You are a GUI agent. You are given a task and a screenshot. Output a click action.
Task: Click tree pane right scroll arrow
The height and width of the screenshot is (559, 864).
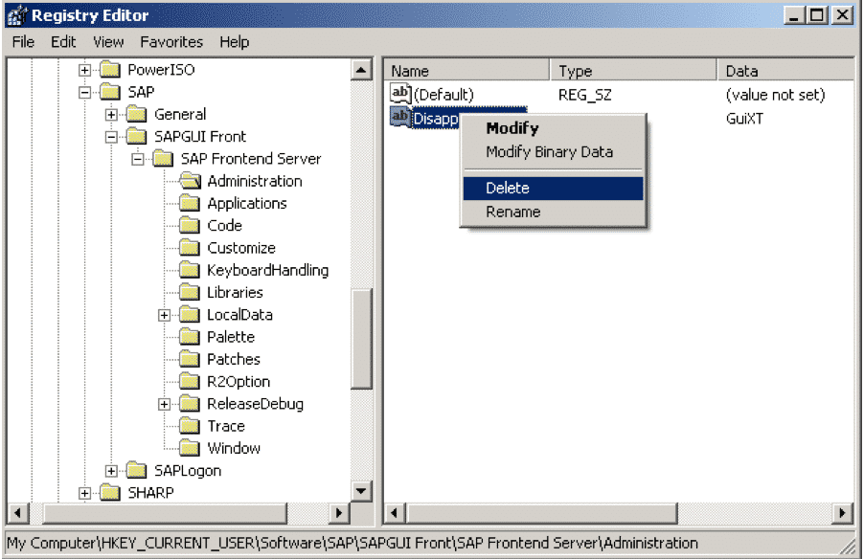pos(338,513)
